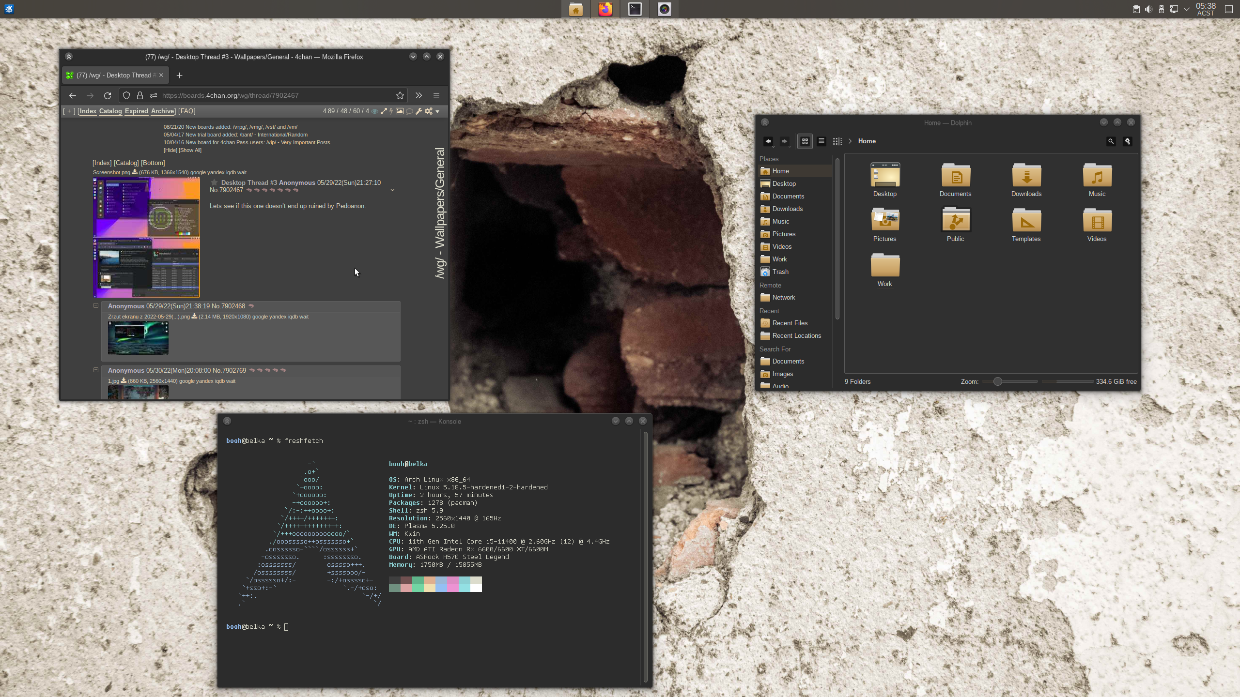Collapse reply No.7902769 with minus box
Viewport: 1240px width, 697px height.
click(96, 370)
